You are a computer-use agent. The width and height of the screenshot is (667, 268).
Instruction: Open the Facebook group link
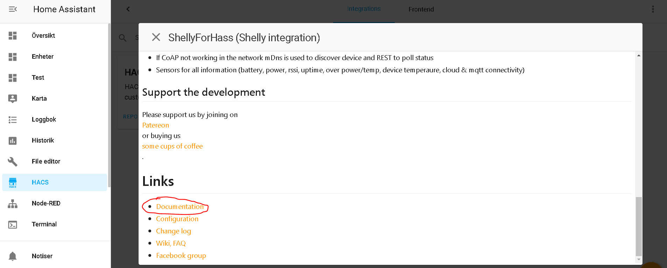[x=181, y=255]
